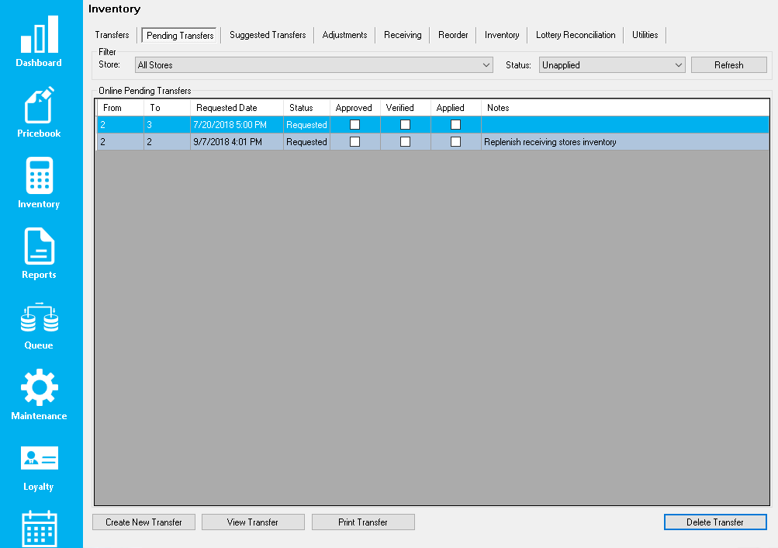Open the calendar icon in sidebar
Viewport: 778px width, 548px height.
[40, 529]
